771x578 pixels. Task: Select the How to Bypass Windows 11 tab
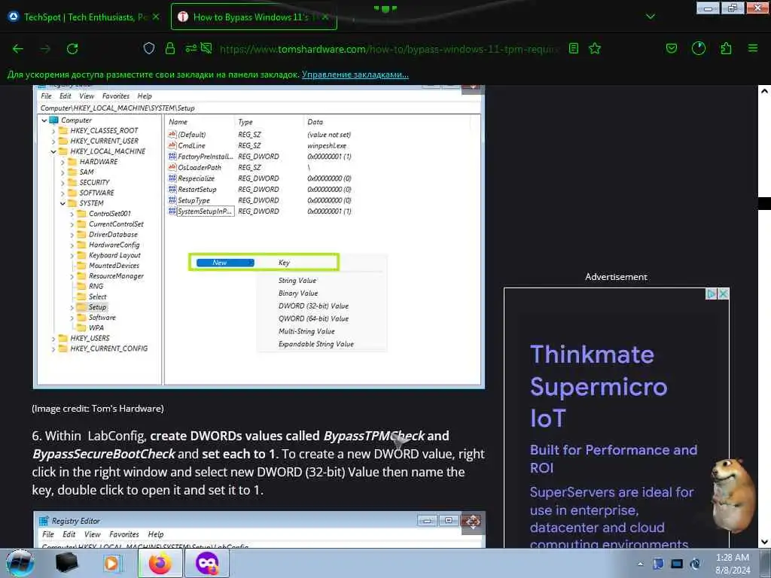(x=254, y=17)
